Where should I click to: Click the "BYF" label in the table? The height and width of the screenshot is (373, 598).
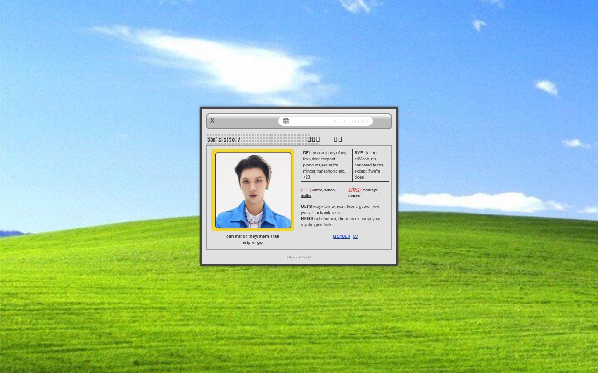click(x=358, y=153)
